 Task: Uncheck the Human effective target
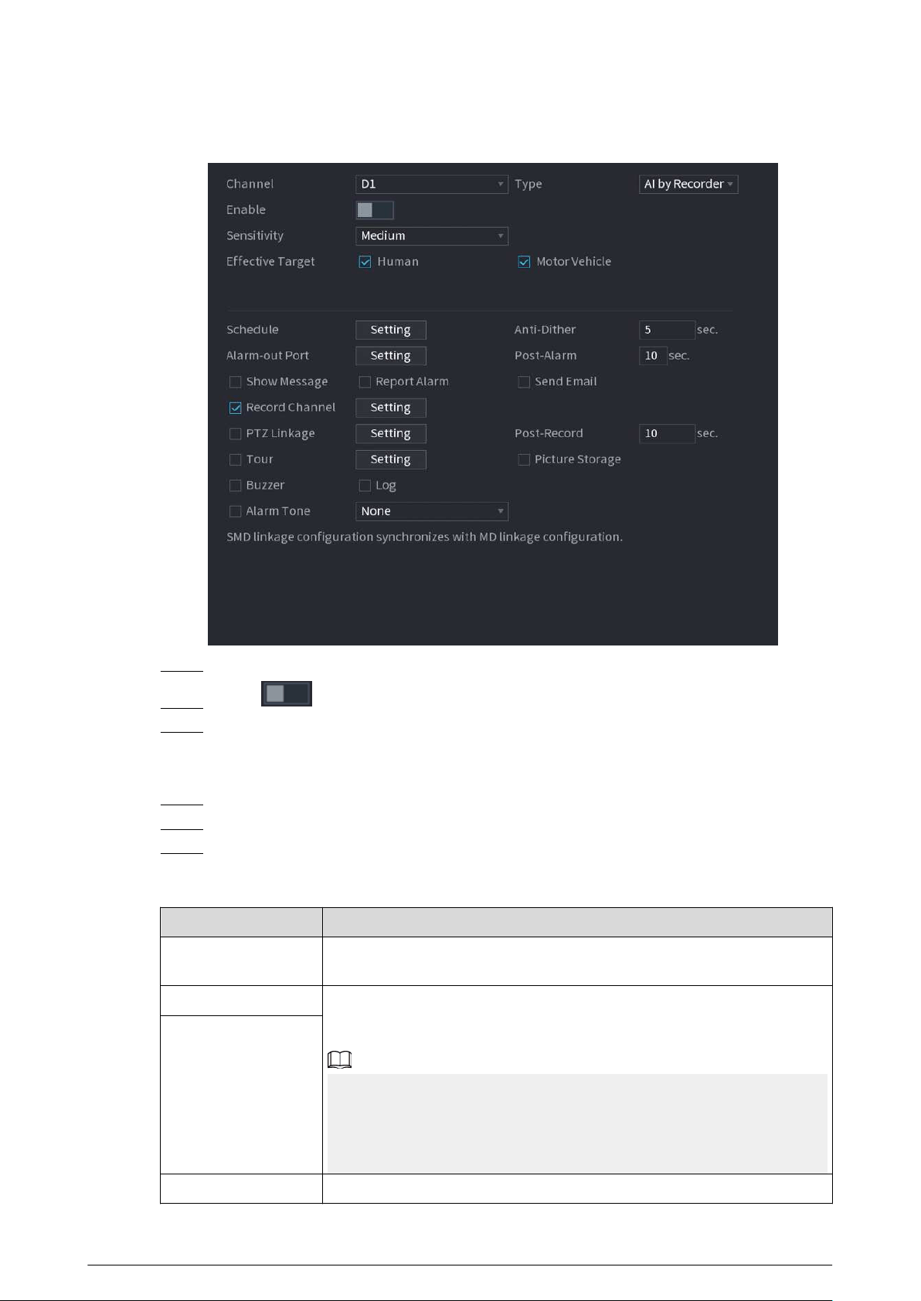365,262
